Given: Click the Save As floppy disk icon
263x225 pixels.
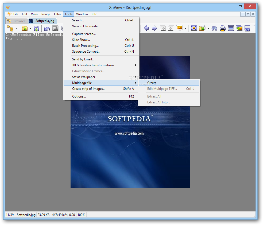Looking at the screenshot, I should click(36, 28).
